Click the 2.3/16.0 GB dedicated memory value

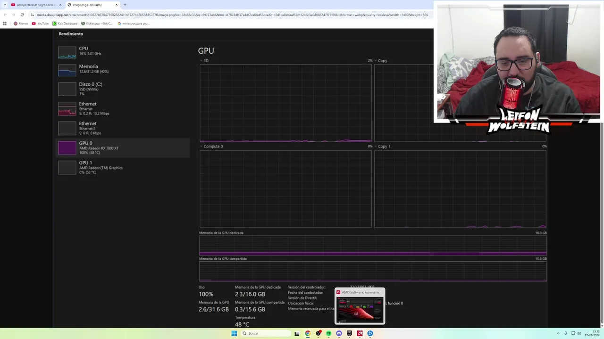(250, 294)
